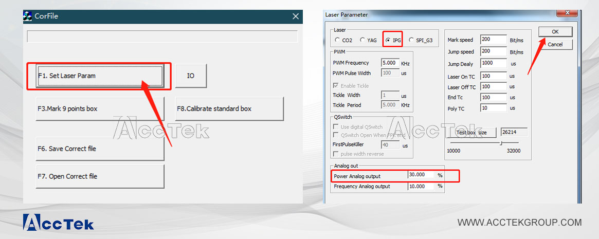Click the CorFile app icon in title bar
This screenshot has width=599, height=239.
coord(28,16)
